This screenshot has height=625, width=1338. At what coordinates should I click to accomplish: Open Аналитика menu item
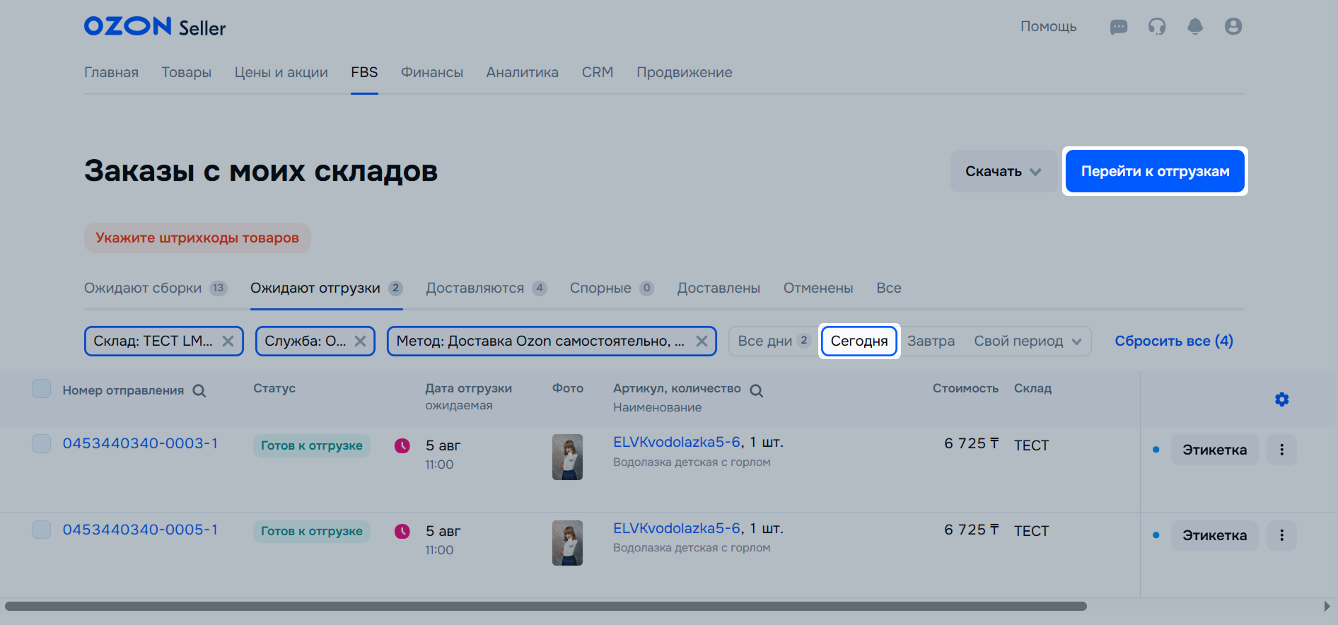coord(522,72)
